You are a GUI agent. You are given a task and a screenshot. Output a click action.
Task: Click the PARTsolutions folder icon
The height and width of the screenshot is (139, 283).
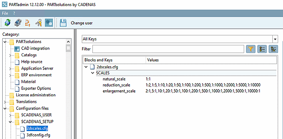click(x=12, y=42)
